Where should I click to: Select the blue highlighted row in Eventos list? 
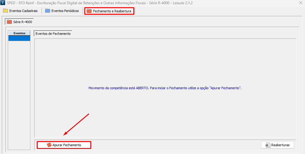coord(19,38)
